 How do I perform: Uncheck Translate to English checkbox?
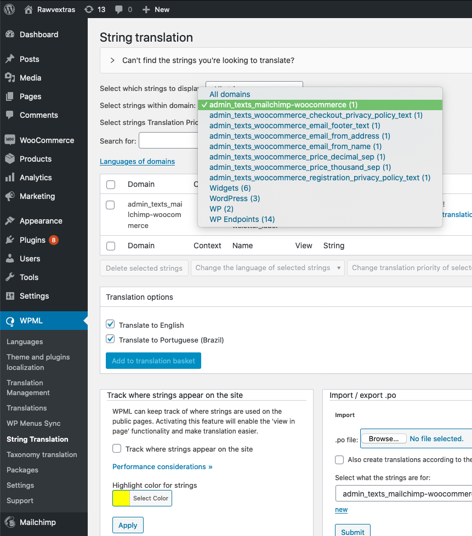click(110, 324)
